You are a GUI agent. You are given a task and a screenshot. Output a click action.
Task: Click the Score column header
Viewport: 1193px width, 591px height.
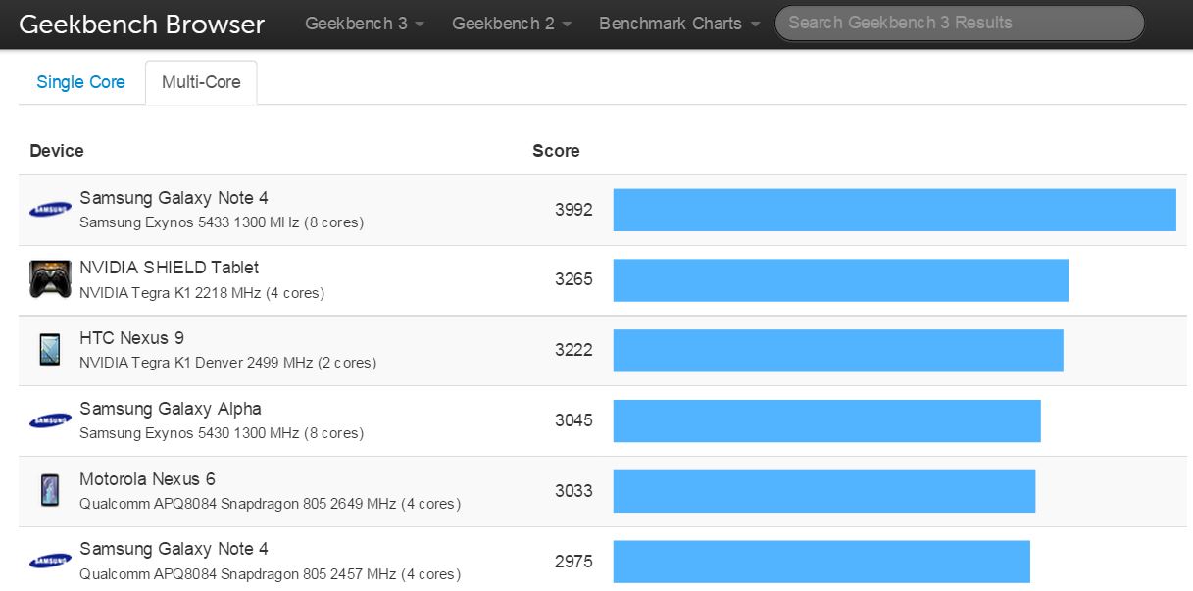click(x=556, y=151)
